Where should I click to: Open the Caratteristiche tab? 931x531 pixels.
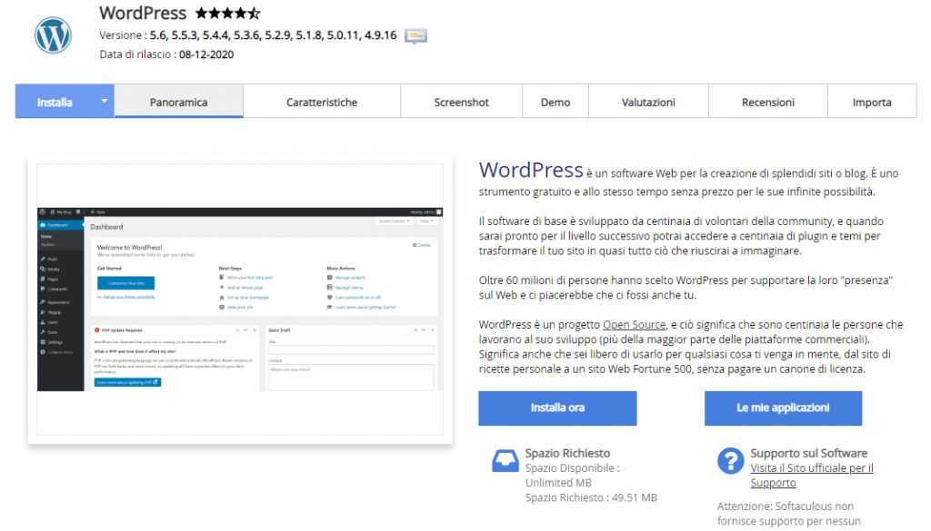coord(322,102)
